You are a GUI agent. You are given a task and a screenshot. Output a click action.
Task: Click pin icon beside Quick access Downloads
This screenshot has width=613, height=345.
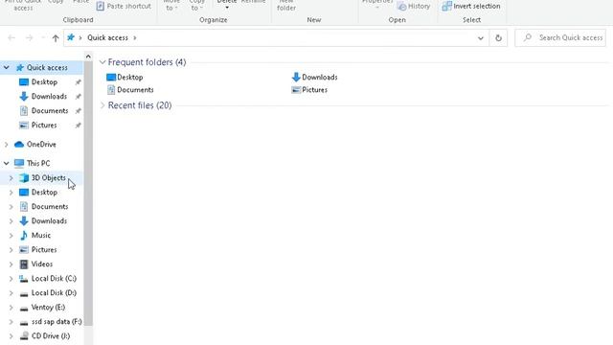tap(79, 97)
